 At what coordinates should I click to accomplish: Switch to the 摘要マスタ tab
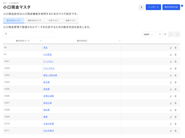pos(70,20)
